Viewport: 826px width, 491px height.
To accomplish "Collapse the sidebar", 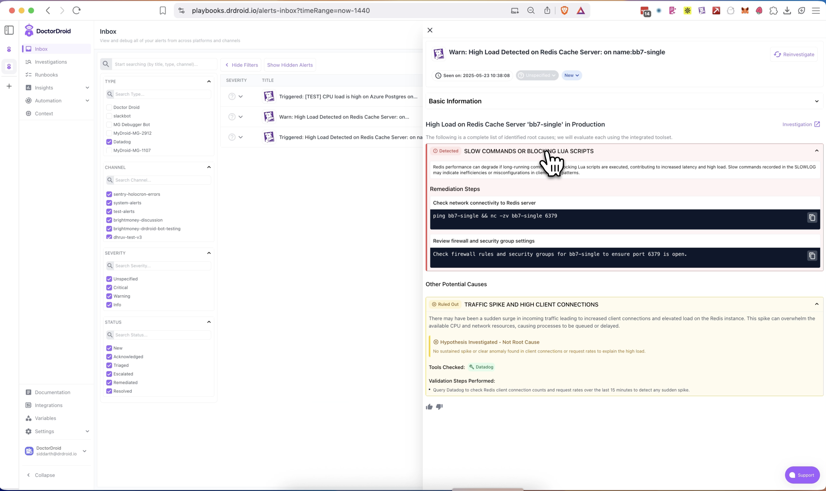I will click(41, 475).
